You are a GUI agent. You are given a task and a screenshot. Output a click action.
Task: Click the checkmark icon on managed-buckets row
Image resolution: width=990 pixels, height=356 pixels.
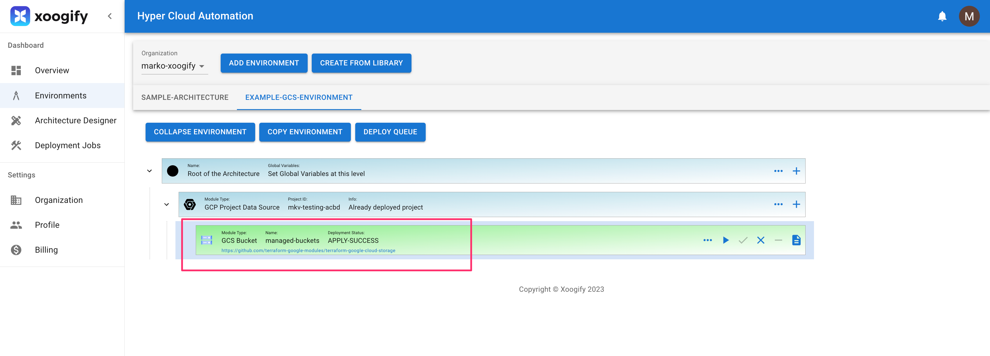[743, 240]
